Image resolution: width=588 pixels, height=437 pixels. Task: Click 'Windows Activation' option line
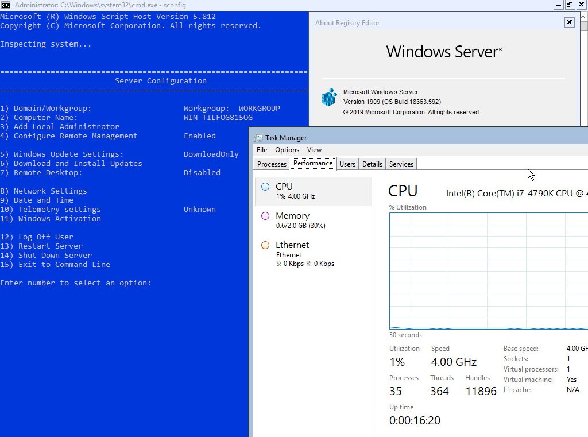point(51,219)
